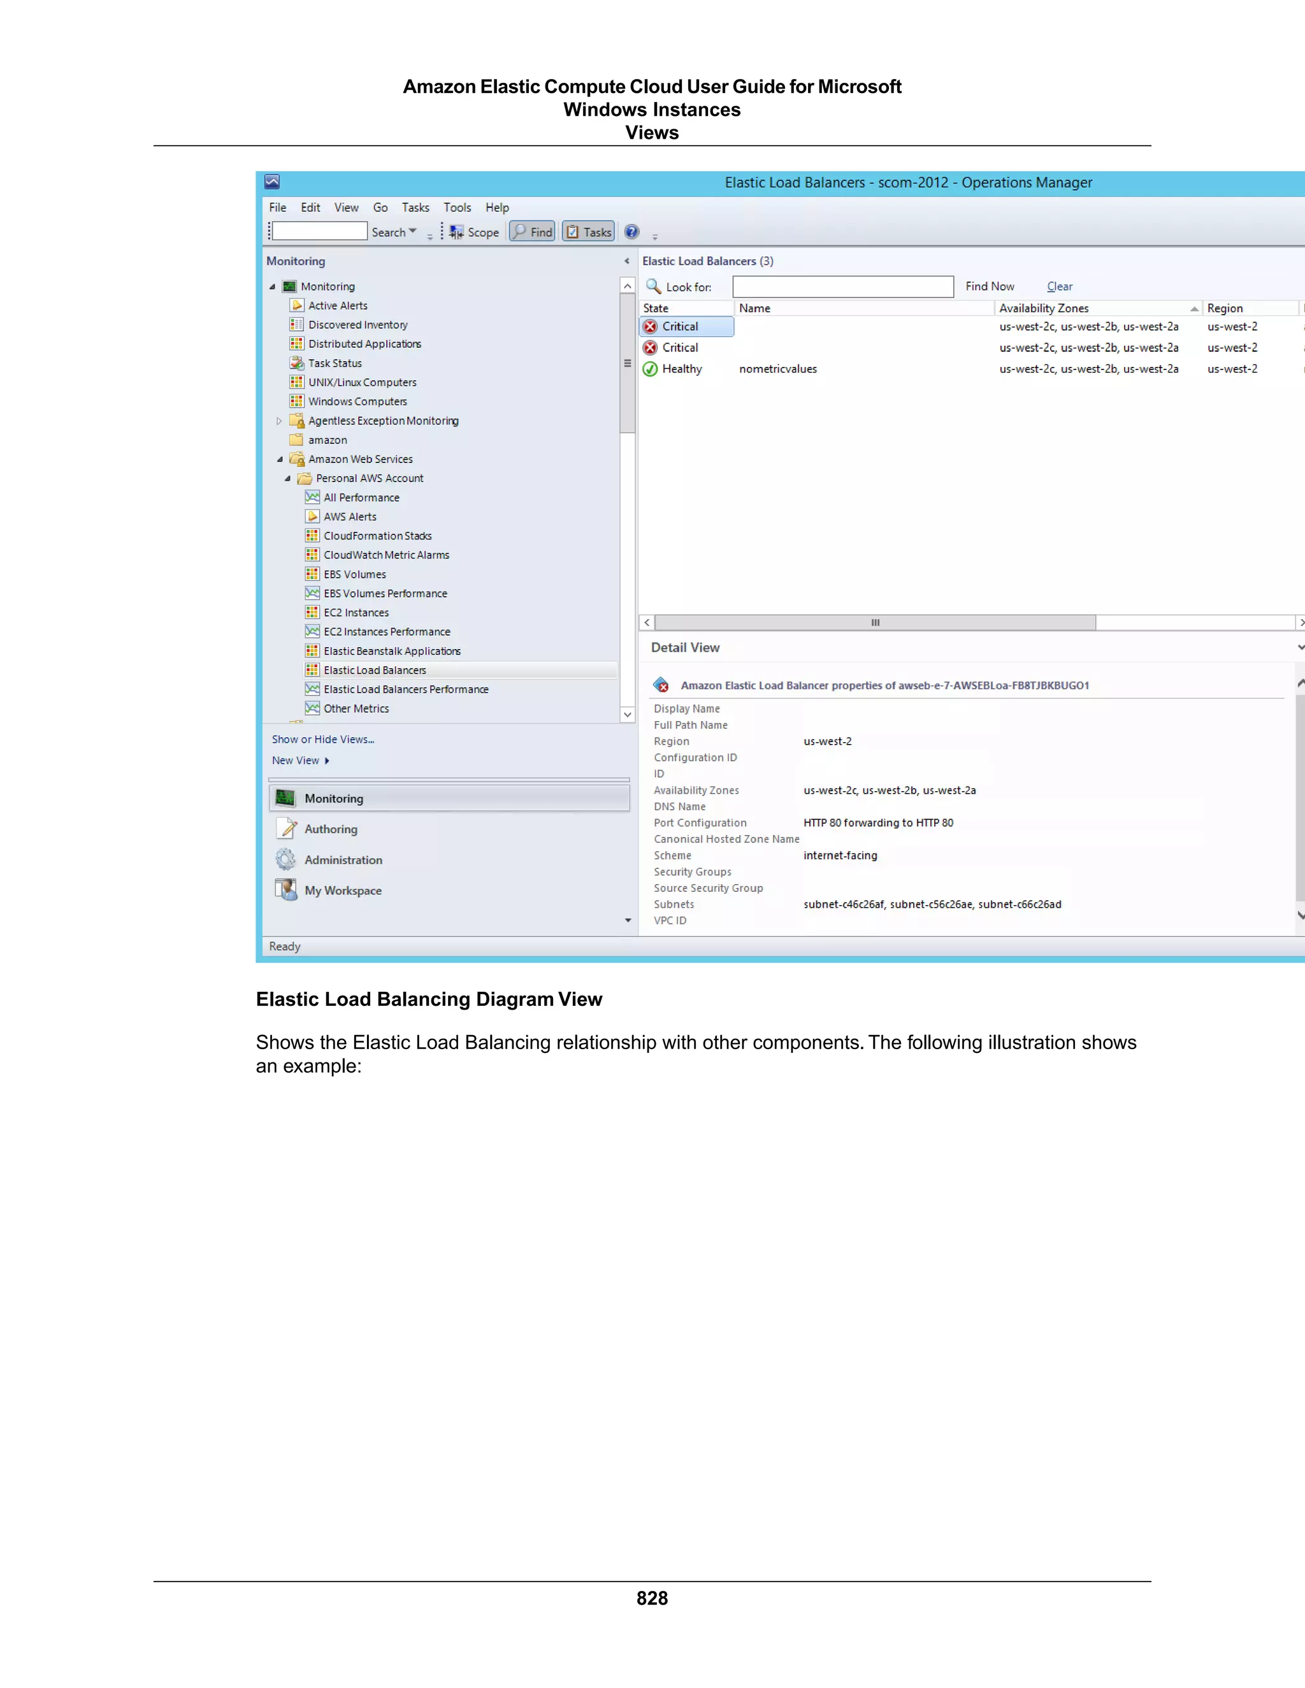
Task: Click the toolbar search text box
Action: [319, 231]
